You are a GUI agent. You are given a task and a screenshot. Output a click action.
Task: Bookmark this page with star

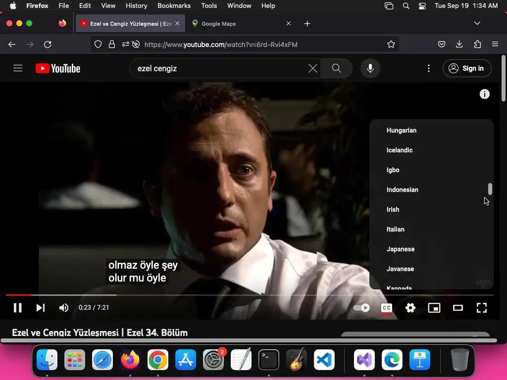point(391,44)
